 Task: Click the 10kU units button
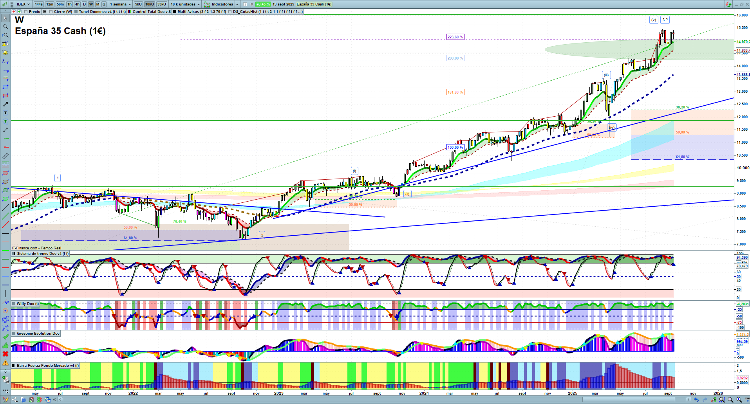click(x=150, y=4)
